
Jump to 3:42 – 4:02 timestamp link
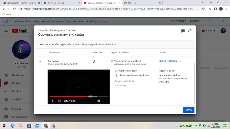click(x=120, y=85)
